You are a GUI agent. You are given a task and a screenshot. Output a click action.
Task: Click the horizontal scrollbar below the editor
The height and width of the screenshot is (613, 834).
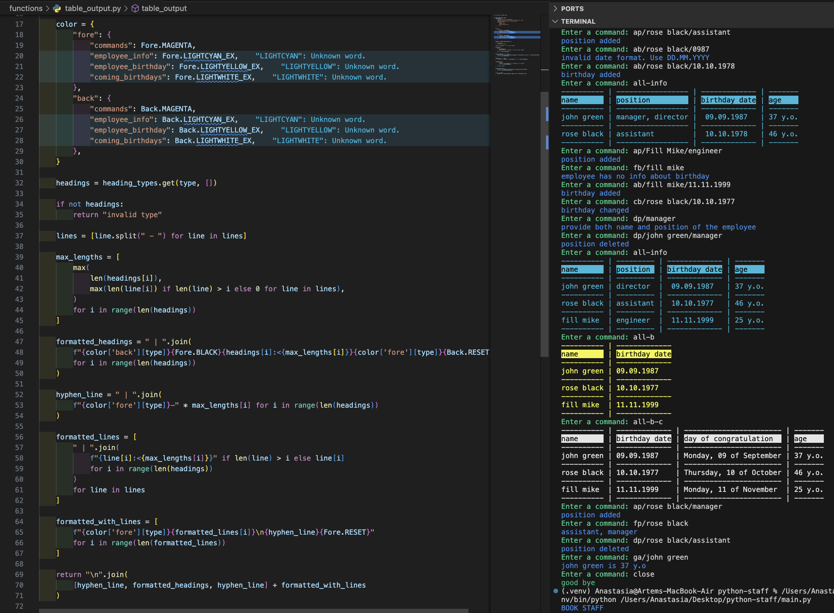point(253,610)
